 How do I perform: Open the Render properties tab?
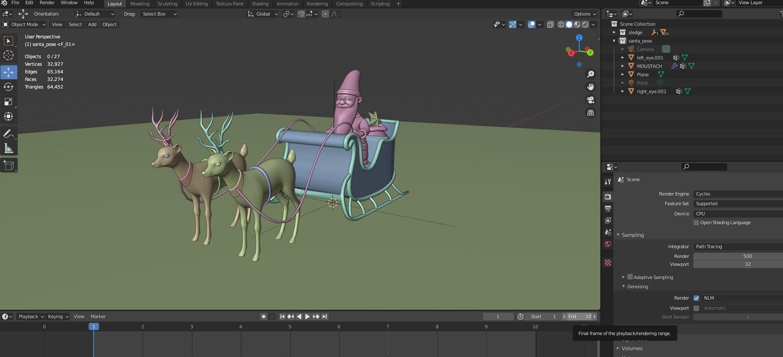pyautogui.click(x=608, y=196)
